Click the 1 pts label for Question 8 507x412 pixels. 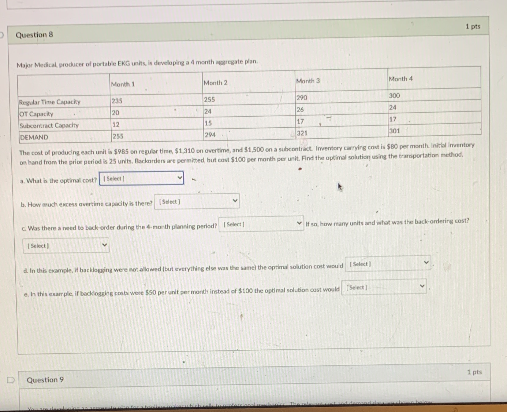[473, 27]
